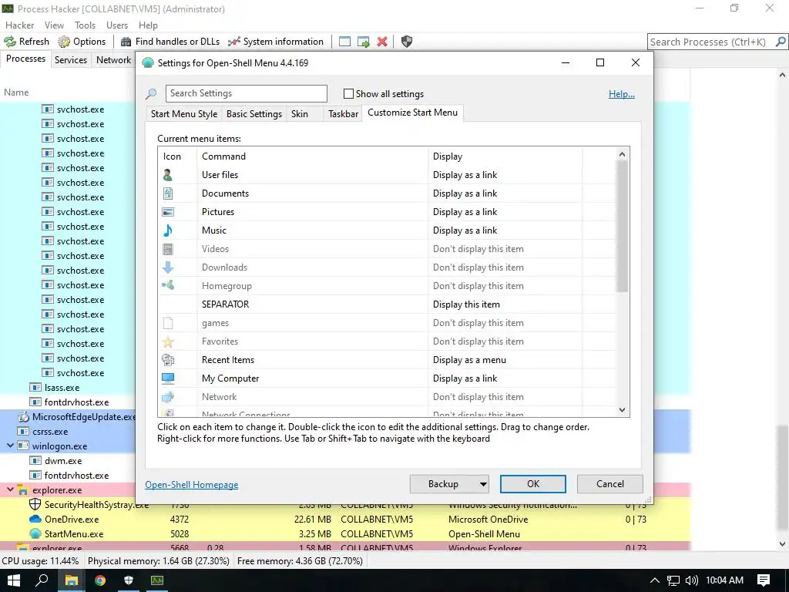Open Display option for Recent Items
This screenshot has width=789, height=592.
coord(469,360)
